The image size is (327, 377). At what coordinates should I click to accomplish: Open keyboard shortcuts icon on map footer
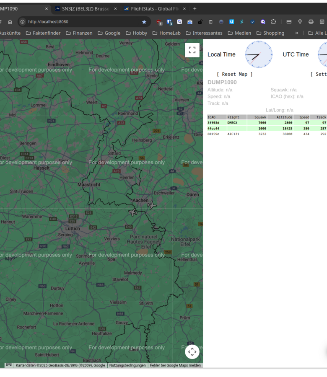(x=9, y=365)
